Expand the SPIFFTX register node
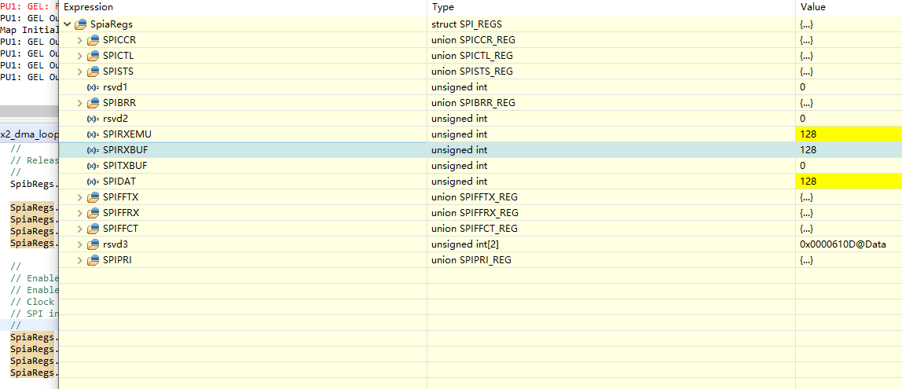 click(x=80, y=197)
